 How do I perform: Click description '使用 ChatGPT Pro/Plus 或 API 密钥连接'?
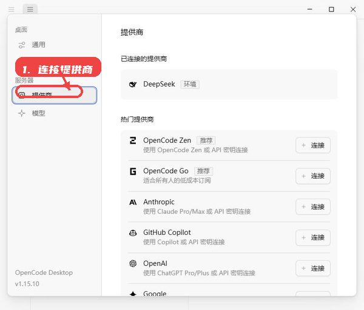point(199,273)
